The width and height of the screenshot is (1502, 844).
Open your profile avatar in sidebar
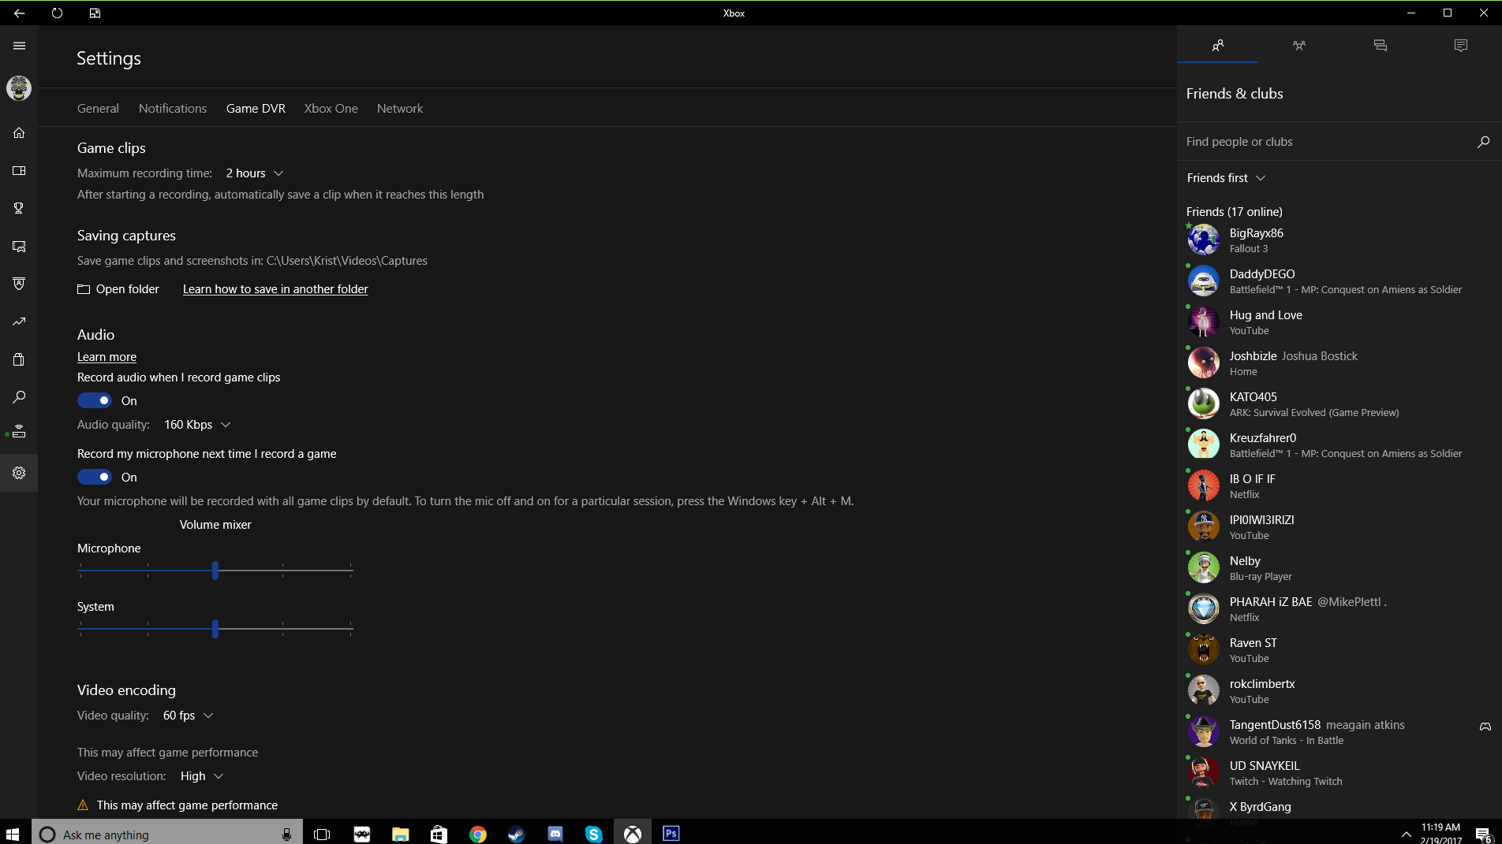19,88
